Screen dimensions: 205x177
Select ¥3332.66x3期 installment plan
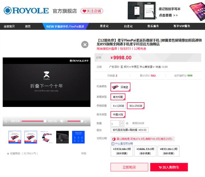pyautogui.click(x=122, y=151)
